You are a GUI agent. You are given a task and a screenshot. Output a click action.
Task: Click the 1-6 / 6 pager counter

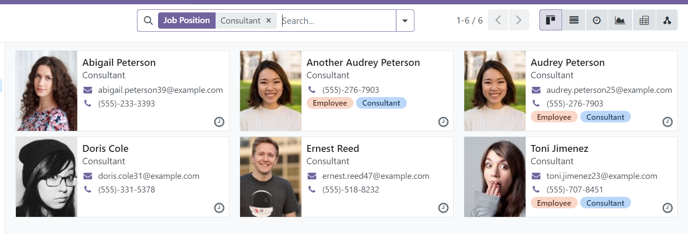point(469,21)
